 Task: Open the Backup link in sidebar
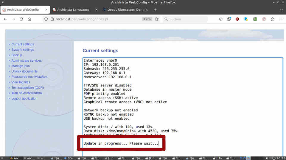pos(17,55)
